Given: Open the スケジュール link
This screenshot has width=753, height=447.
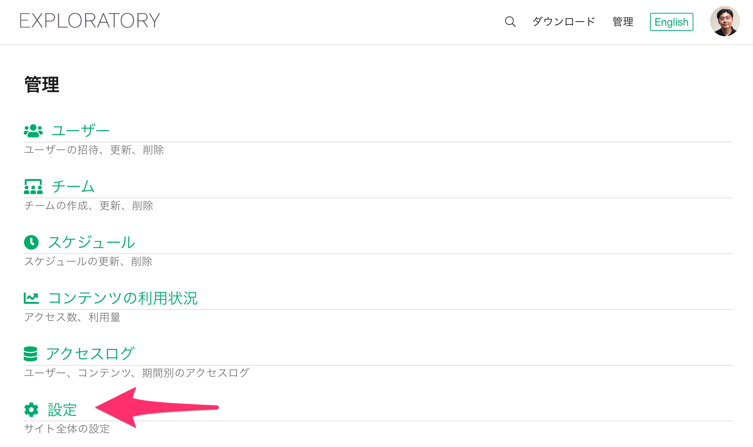Looking at the screenshot, I should tap(91, 242).
